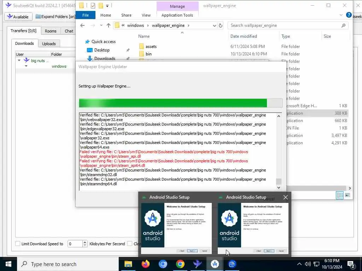Screen dimensions: 362x271
Task: Open the View ribbon tab
Action: coord(146,15)
